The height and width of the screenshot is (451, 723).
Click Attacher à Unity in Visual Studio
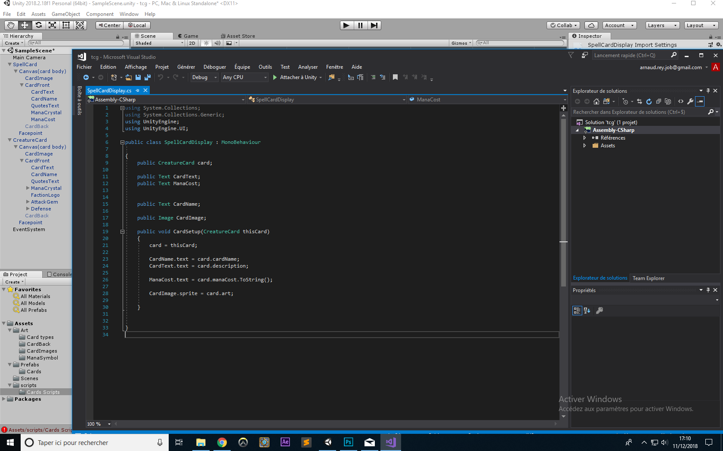coord(297,77)
